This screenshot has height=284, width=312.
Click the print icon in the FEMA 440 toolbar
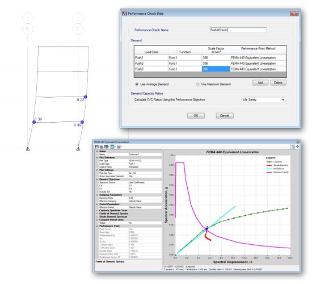pyautogui.click(x=102, y=147)
